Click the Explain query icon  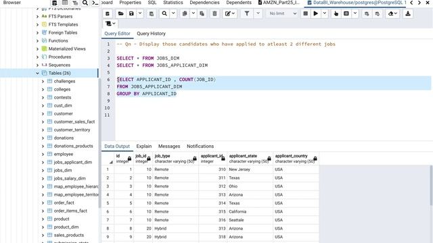click(x=336, y=13)
